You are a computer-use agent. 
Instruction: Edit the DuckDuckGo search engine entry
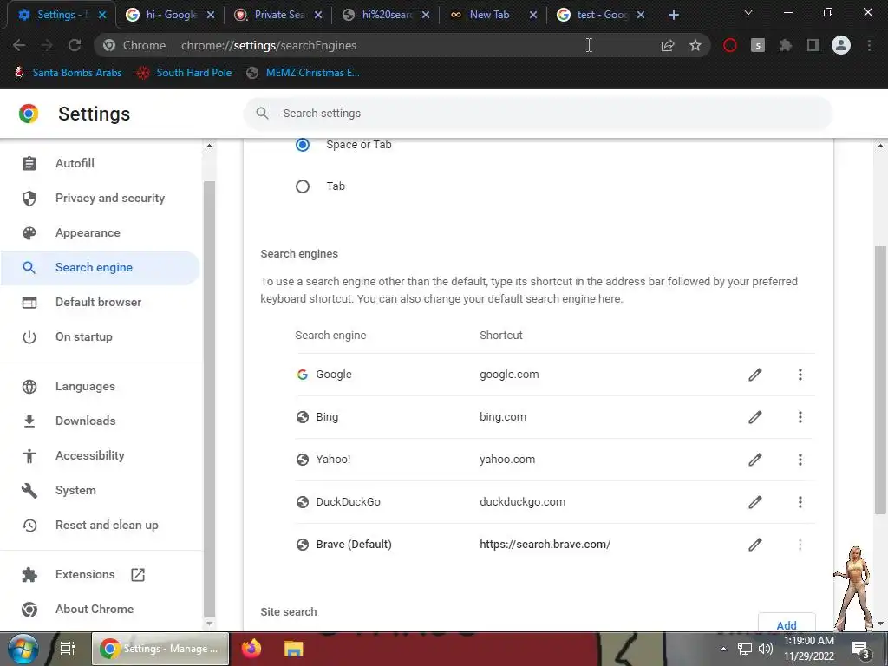coord(755,502)
